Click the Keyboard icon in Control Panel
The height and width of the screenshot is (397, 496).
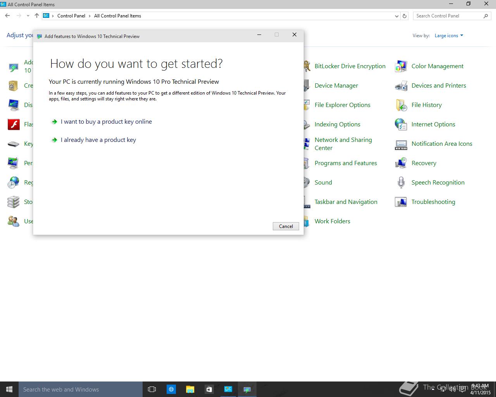(x=14, y=144)
